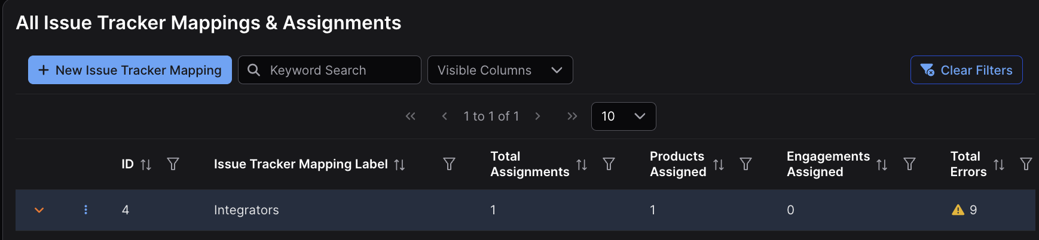Open the Visible Columns dropdown

(500, 70)
